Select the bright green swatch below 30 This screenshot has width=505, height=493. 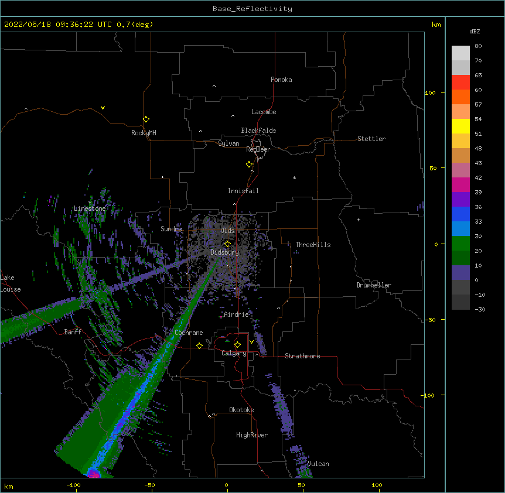pos(460,244)
